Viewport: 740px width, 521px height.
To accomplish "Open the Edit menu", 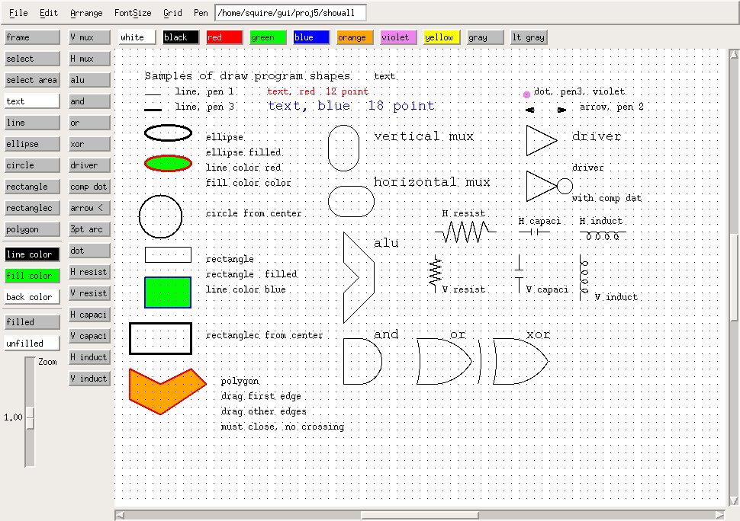I will [x=49, y=13].
